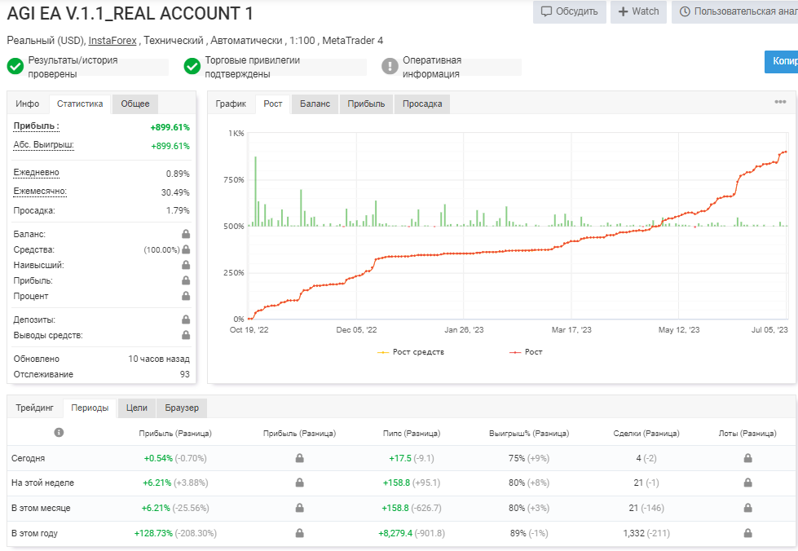The image size is (798, 551).
Task: Click the grey exclamation icon beside Оперативная информация
Action: (390, 66)
